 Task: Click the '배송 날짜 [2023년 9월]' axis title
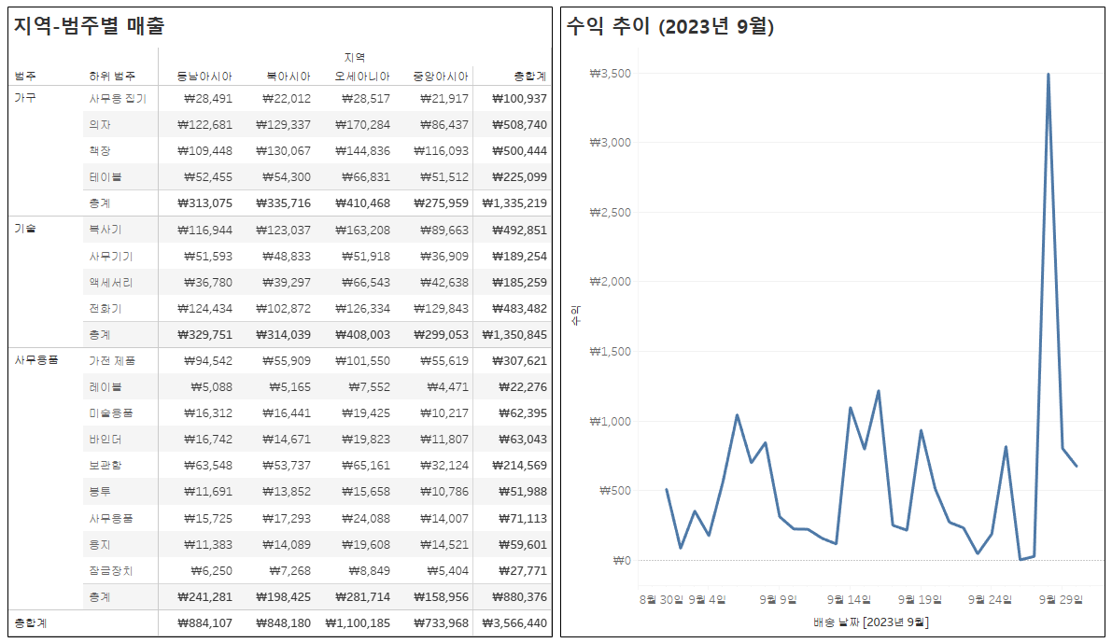click(x=871, y=622)
